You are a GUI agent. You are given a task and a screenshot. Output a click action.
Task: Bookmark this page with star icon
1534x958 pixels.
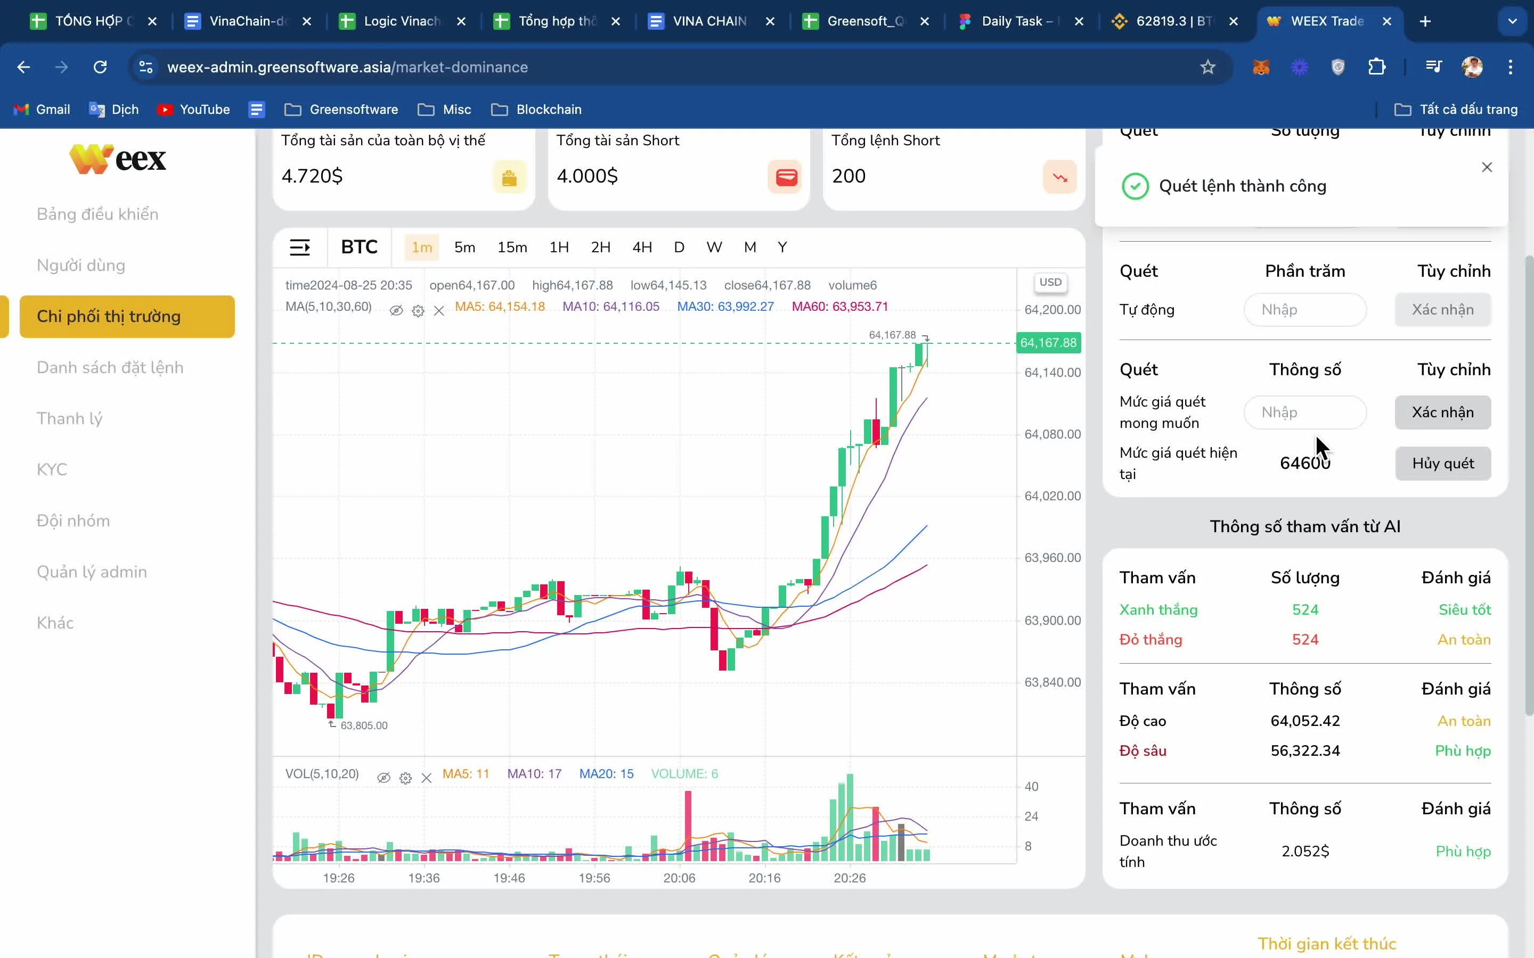[x=1207, y=67]
